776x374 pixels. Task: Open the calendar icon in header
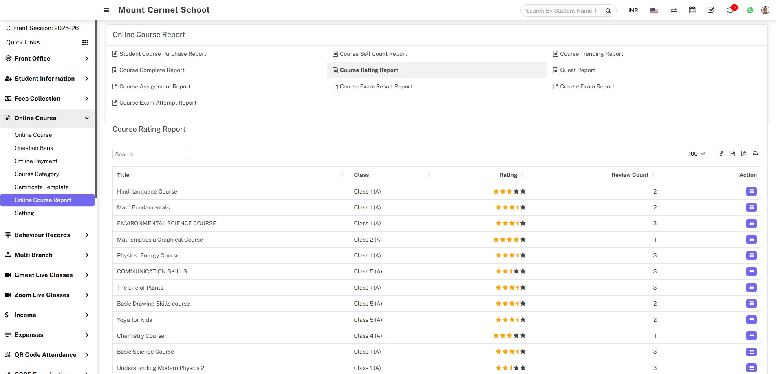692,10
